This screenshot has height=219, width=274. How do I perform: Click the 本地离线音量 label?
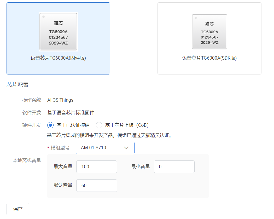click(x=27, y=160)
